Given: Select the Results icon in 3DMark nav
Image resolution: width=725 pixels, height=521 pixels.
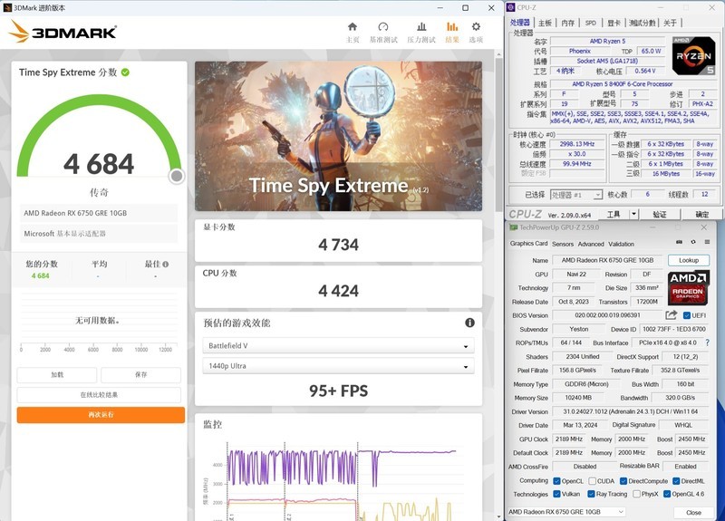Looking at the screenshot, I should coord(452,27).
